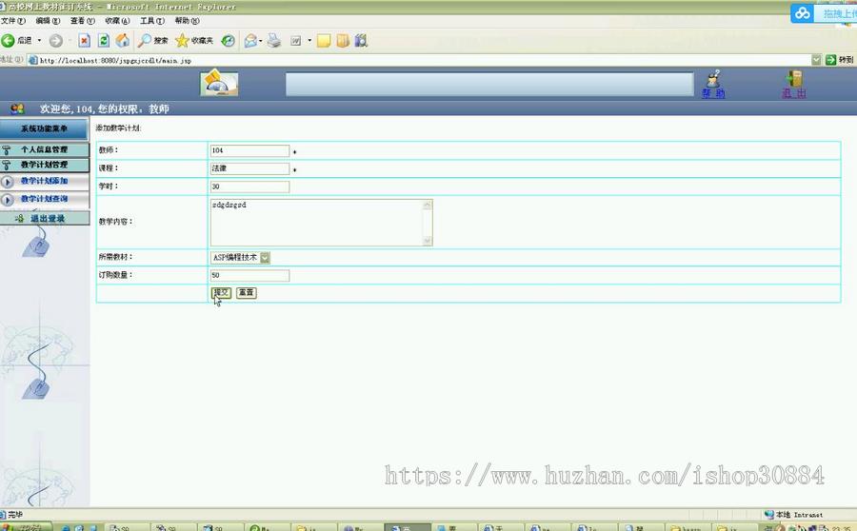
Task: Click the 帮助 help figure icon
Action: click(x=713, y=79)
